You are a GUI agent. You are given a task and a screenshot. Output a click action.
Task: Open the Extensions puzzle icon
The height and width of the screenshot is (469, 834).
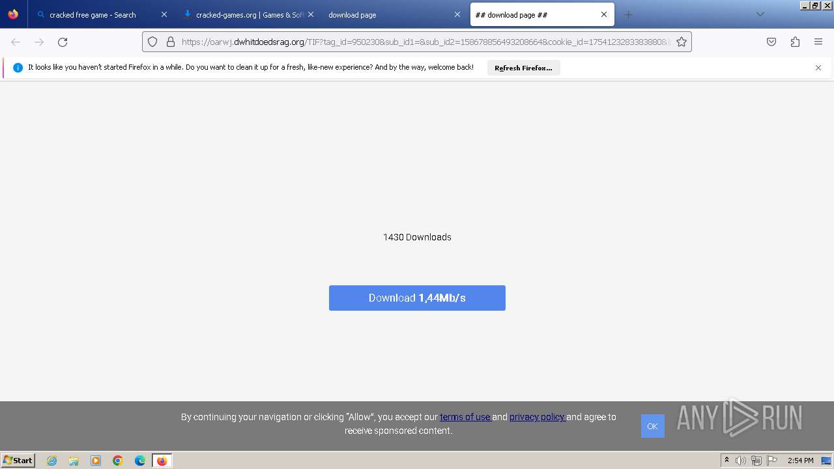(x=795, y=42)
